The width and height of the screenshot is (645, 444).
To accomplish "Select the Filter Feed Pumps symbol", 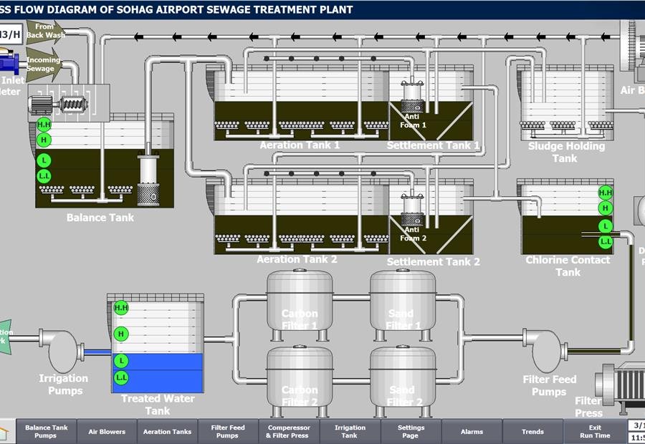I will 545,350.
